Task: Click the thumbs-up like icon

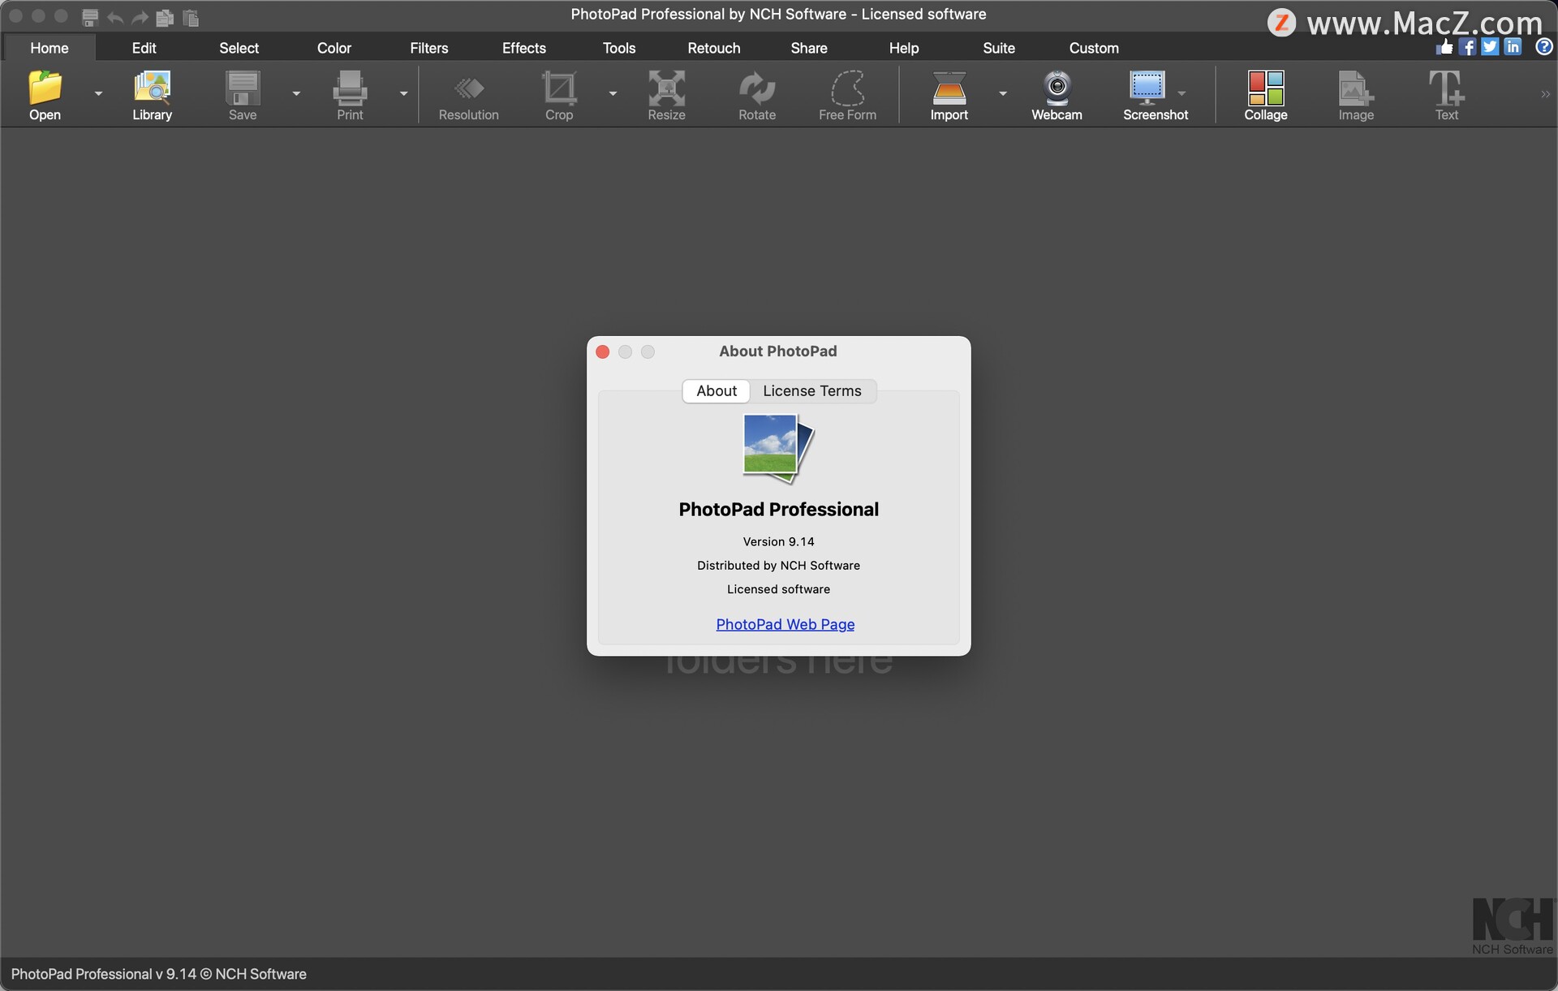Action: coord(1444,47)
